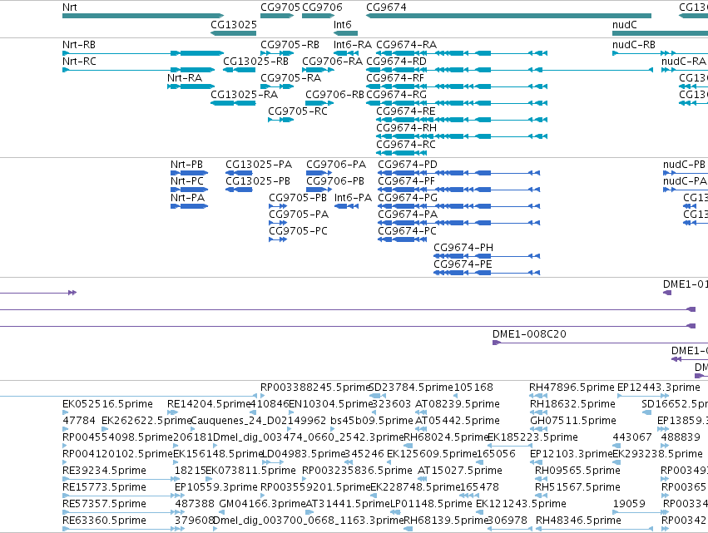Select the CG13025 gene label
The height and width of the screenshot is (533, 708).
[234, 24]
